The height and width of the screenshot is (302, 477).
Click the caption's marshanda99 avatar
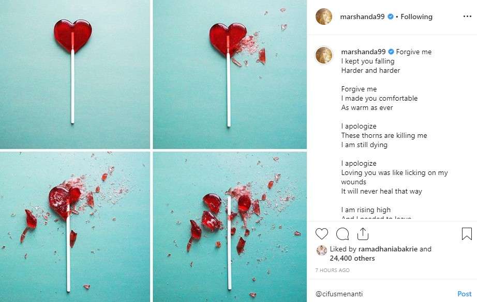(x=324, y=55)
